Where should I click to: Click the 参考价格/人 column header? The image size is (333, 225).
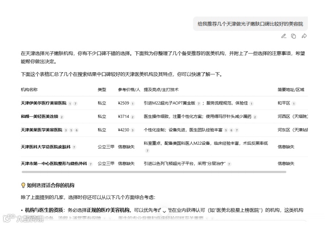(x=129, y=89)
